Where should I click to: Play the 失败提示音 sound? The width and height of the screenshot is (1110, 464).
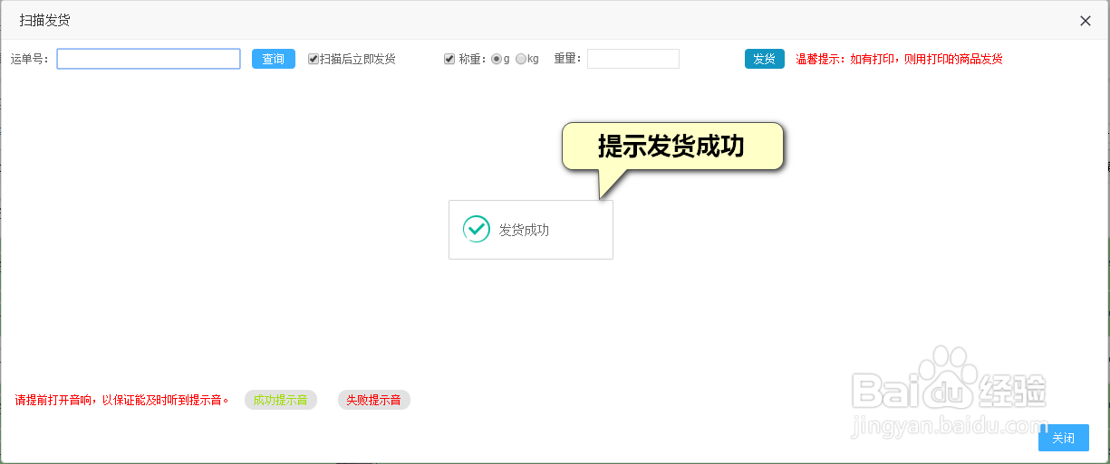click(x=373, y=400)
